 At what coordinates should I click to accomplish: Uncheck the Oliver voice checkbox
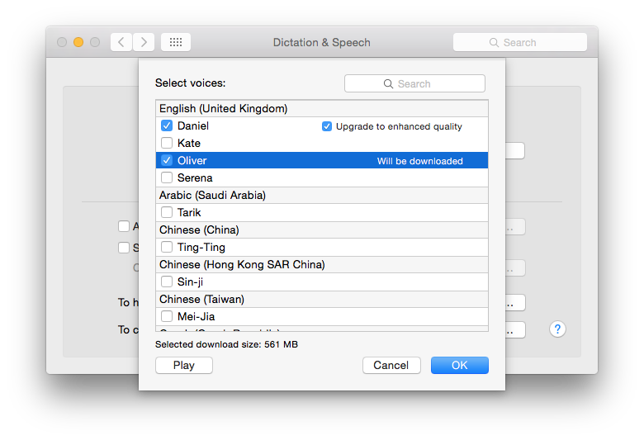tap(167, 160)
